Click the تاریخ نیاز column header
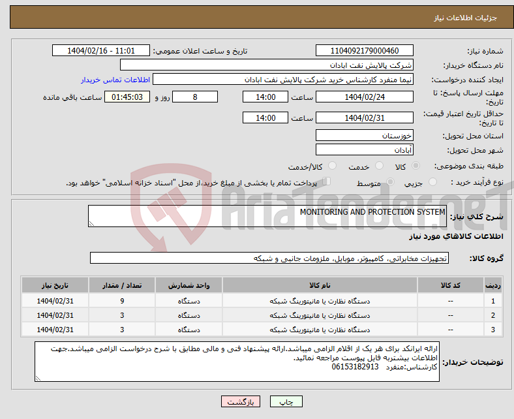514x419 pixels. click(x=55, y=285)
